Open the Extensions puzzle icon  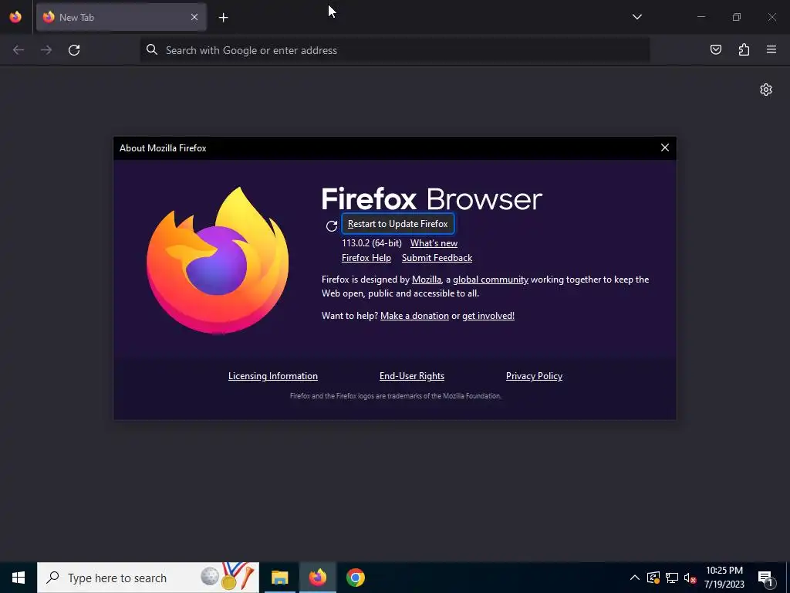[x=744, y=49]
